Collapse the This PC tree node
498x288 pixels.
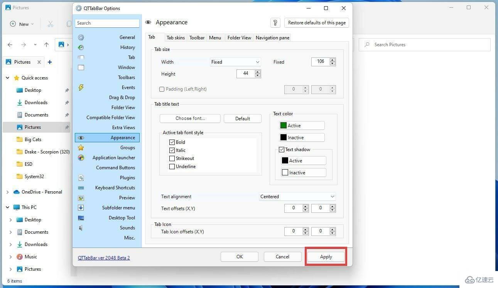click(x=7, y=207)
